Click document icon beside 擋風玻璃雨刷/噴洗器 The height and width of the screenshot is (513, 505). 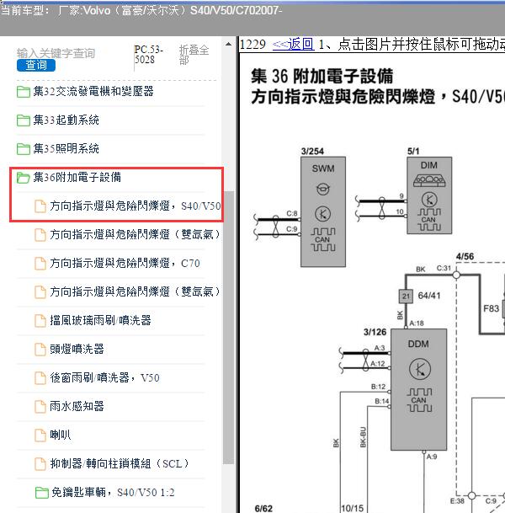tap(40, 321)
